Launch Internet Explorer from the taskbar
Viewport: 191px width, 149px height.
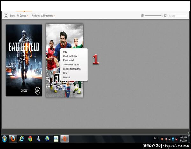pos(22,139)
